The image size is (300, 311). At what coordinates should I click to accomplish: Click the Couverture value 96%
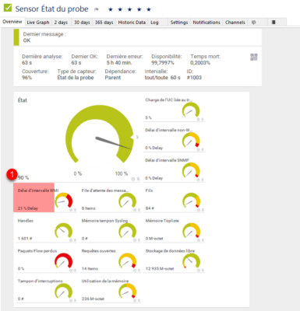pos(26,78)
